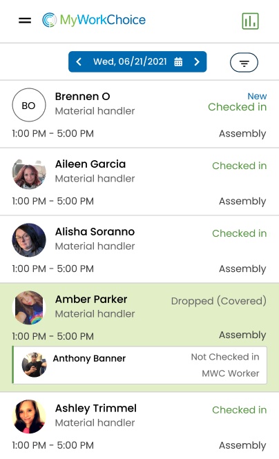Click the Dropped (Covered) status label

click(x=219, y=301)
